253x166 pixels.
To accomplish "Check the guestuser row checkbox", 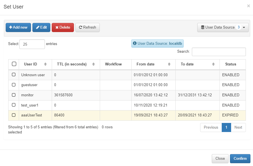I will pyautogui.click(x=14, y=85).
